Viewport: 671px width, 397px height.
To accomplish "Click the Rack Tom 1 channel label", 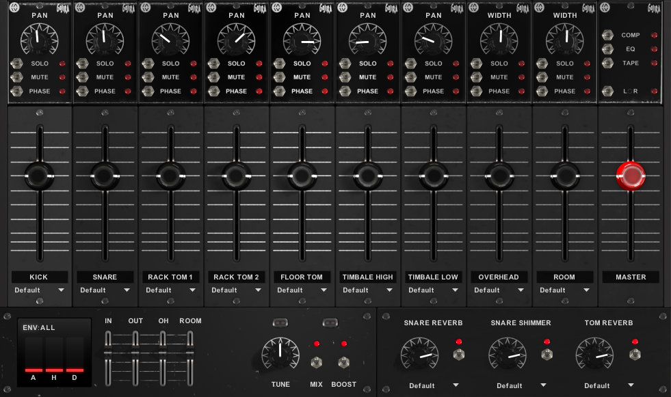I will pyautogui.click(x=170, y=277).
